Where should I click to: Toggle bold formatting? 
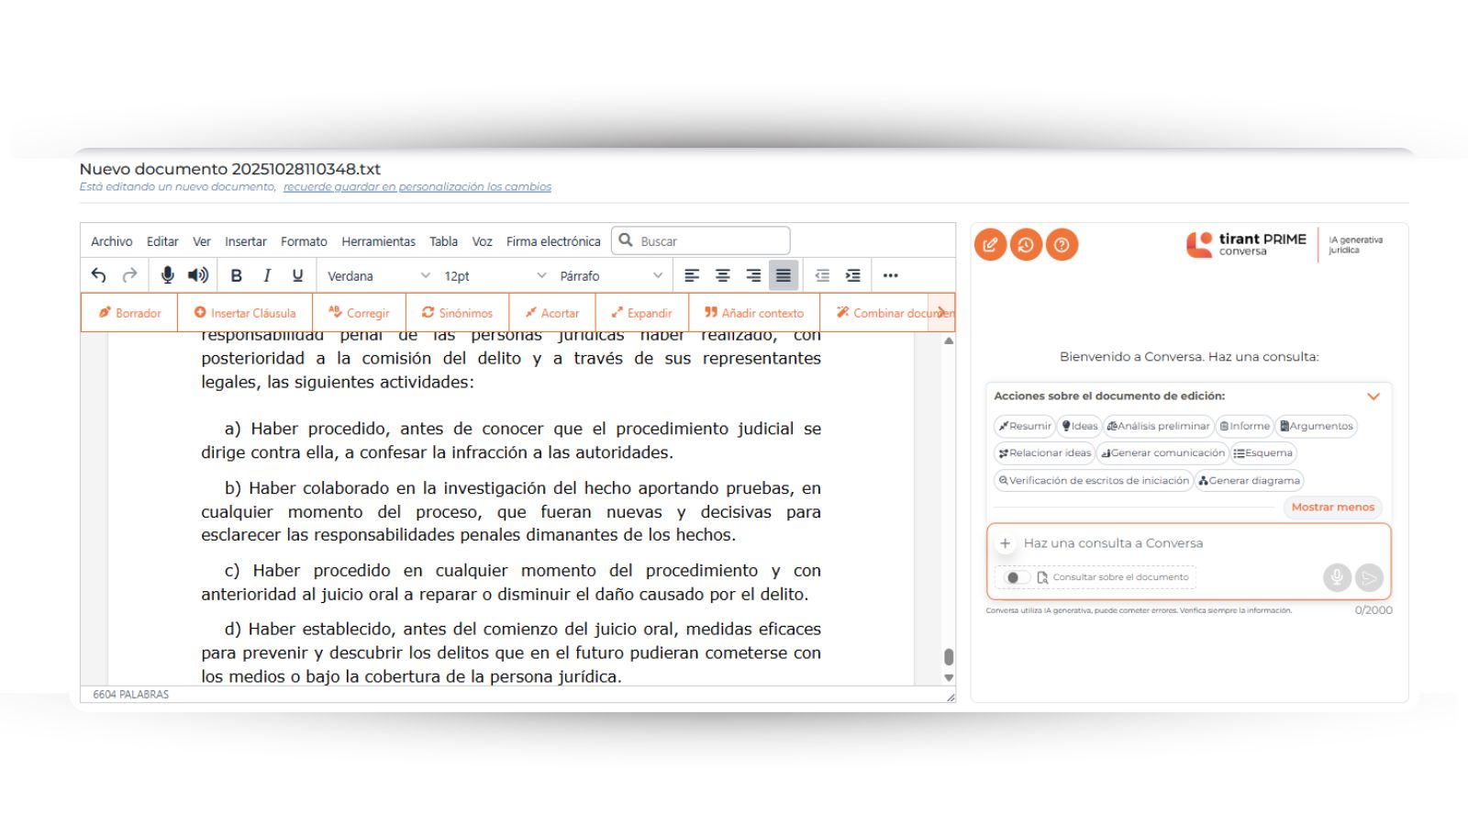pyautogui.click(x=237, y=275)
